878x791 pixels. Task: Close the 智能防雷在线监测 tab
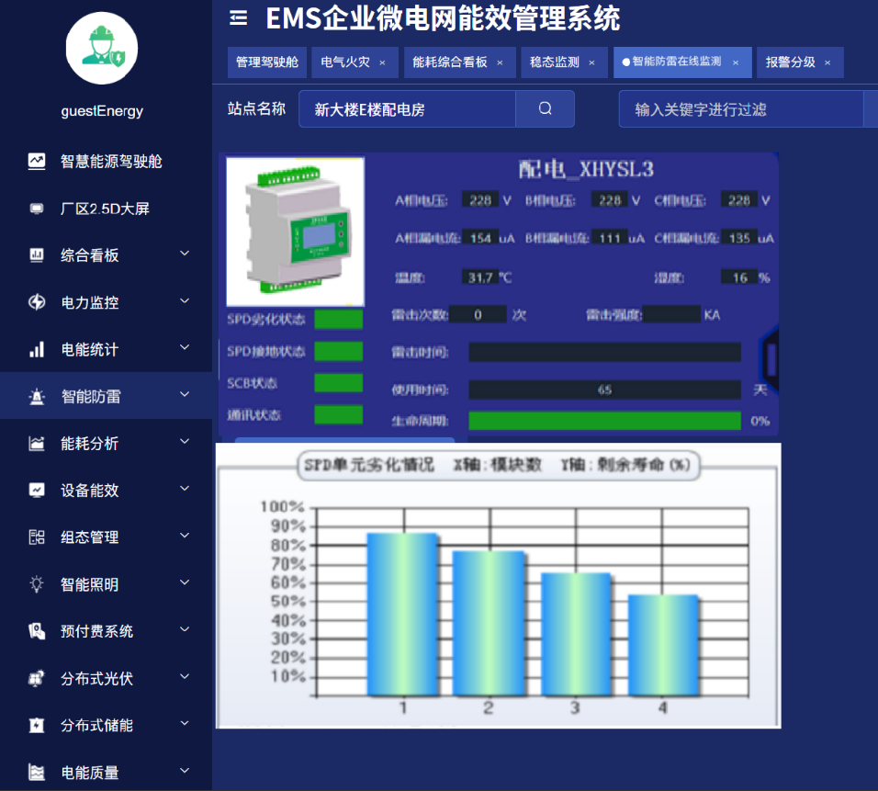click(x=736, y=62)
